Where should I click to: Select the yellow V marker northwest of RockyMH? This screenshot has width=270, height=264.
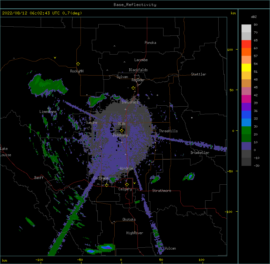pyautogui.click(x=55, y=58)
